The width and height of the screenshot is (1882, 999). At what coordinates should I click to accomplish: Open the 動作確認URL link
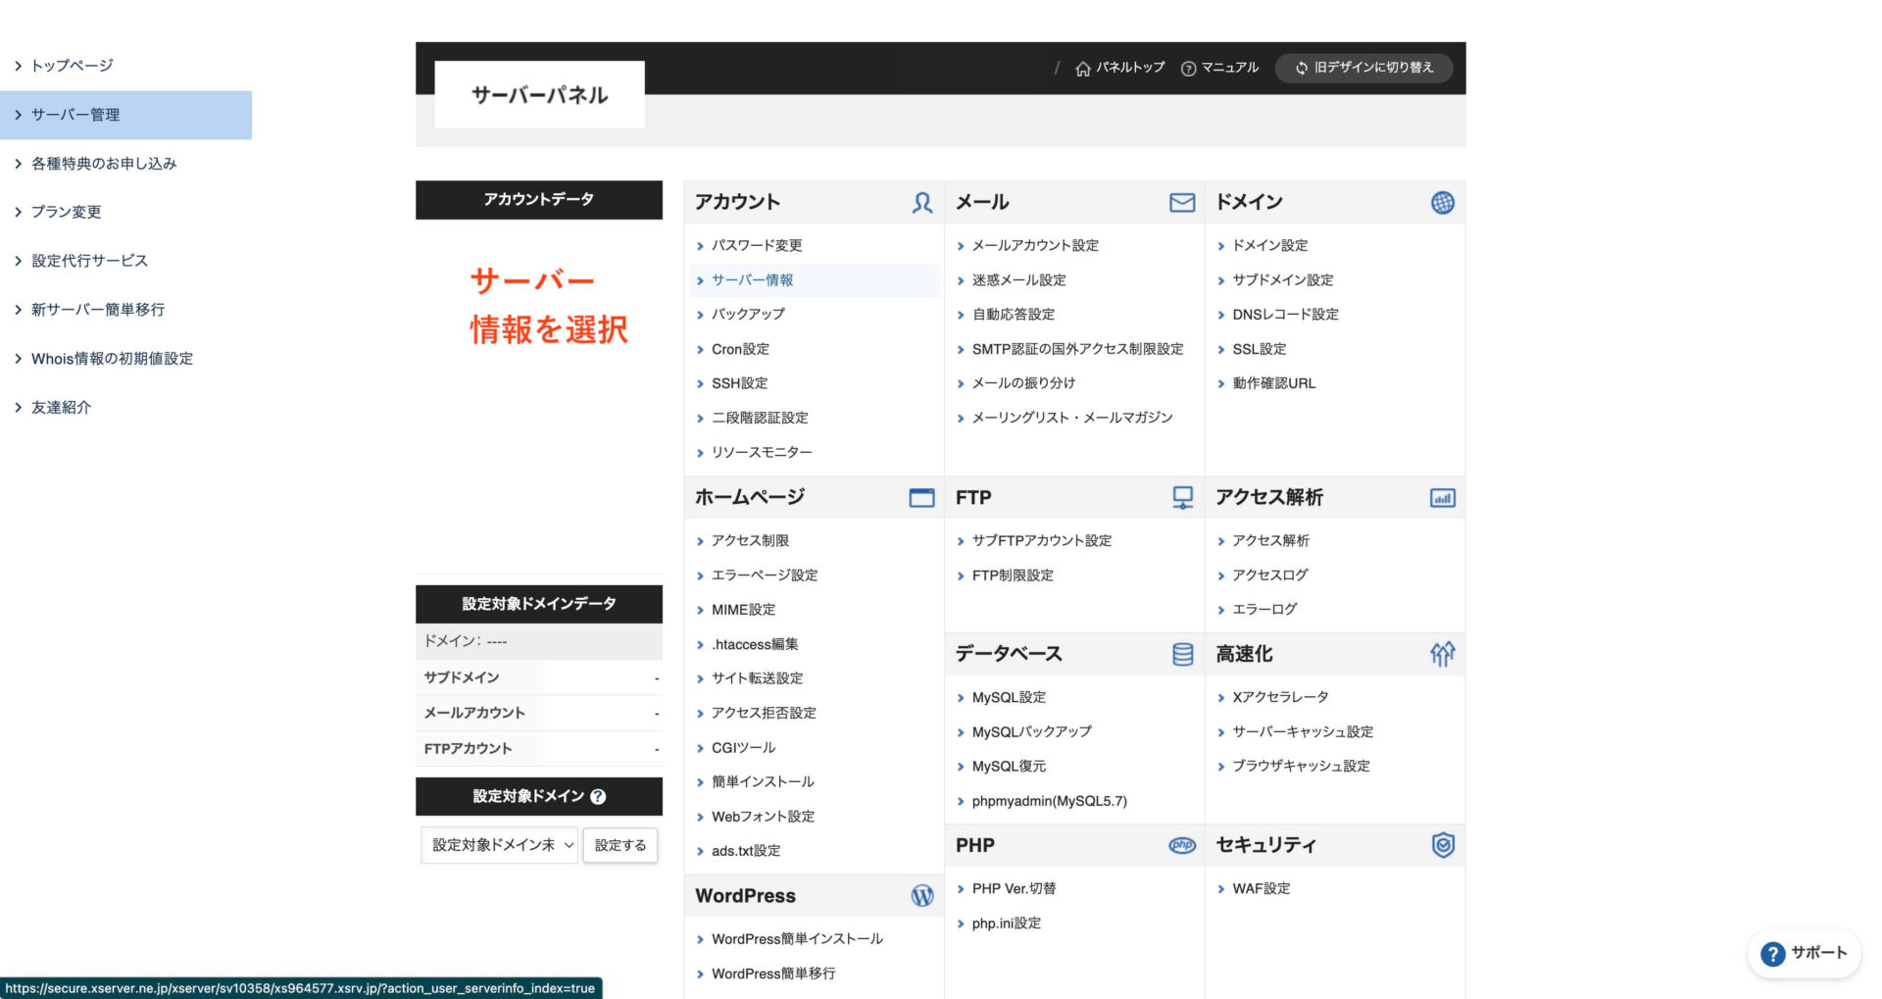1273,383
